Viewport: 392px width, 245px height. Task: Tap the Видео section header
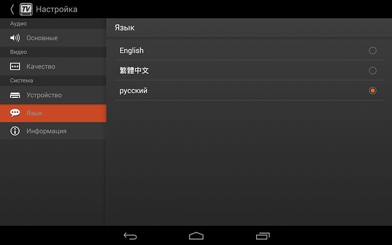[x=18, y=52]
